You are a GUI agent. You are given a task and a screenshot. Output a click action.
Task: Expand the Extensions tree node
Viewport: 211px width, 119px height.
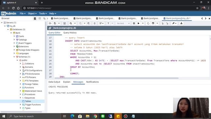(x=14, y=47)
